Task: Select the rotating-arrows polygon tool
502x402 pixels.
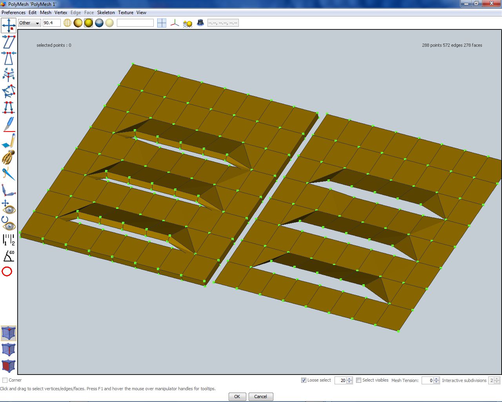Action: (8, 91)
